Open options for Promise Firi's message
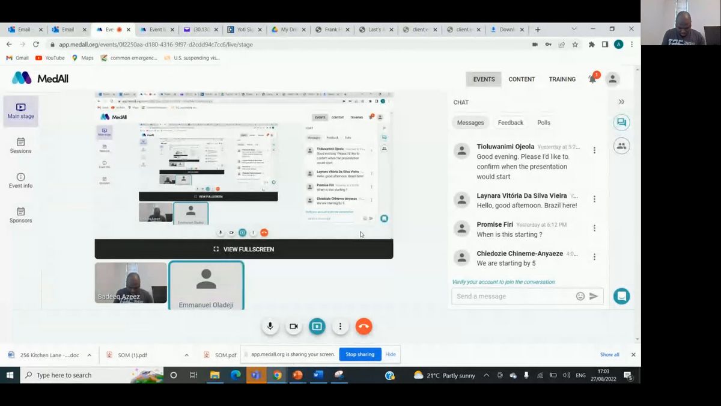 (594, 228)
